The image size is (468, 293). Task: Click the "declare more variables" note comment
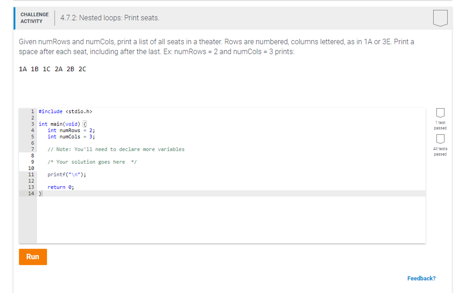pyautogui.click(x=114, y=149)
